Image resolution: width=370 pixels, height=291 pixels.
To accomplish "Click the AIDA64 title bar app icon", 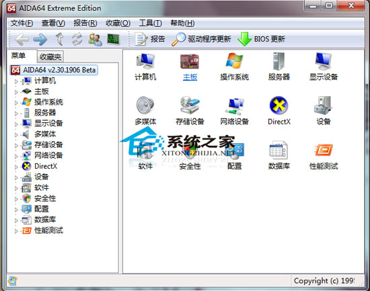I will click(x=11, y=8).
